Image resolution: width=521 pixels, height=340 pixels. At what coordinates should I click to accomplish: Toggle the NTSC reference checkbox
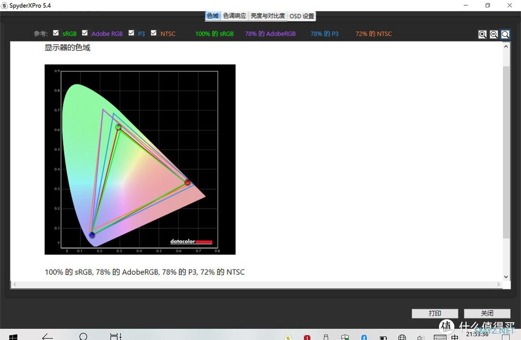[153, 33]
